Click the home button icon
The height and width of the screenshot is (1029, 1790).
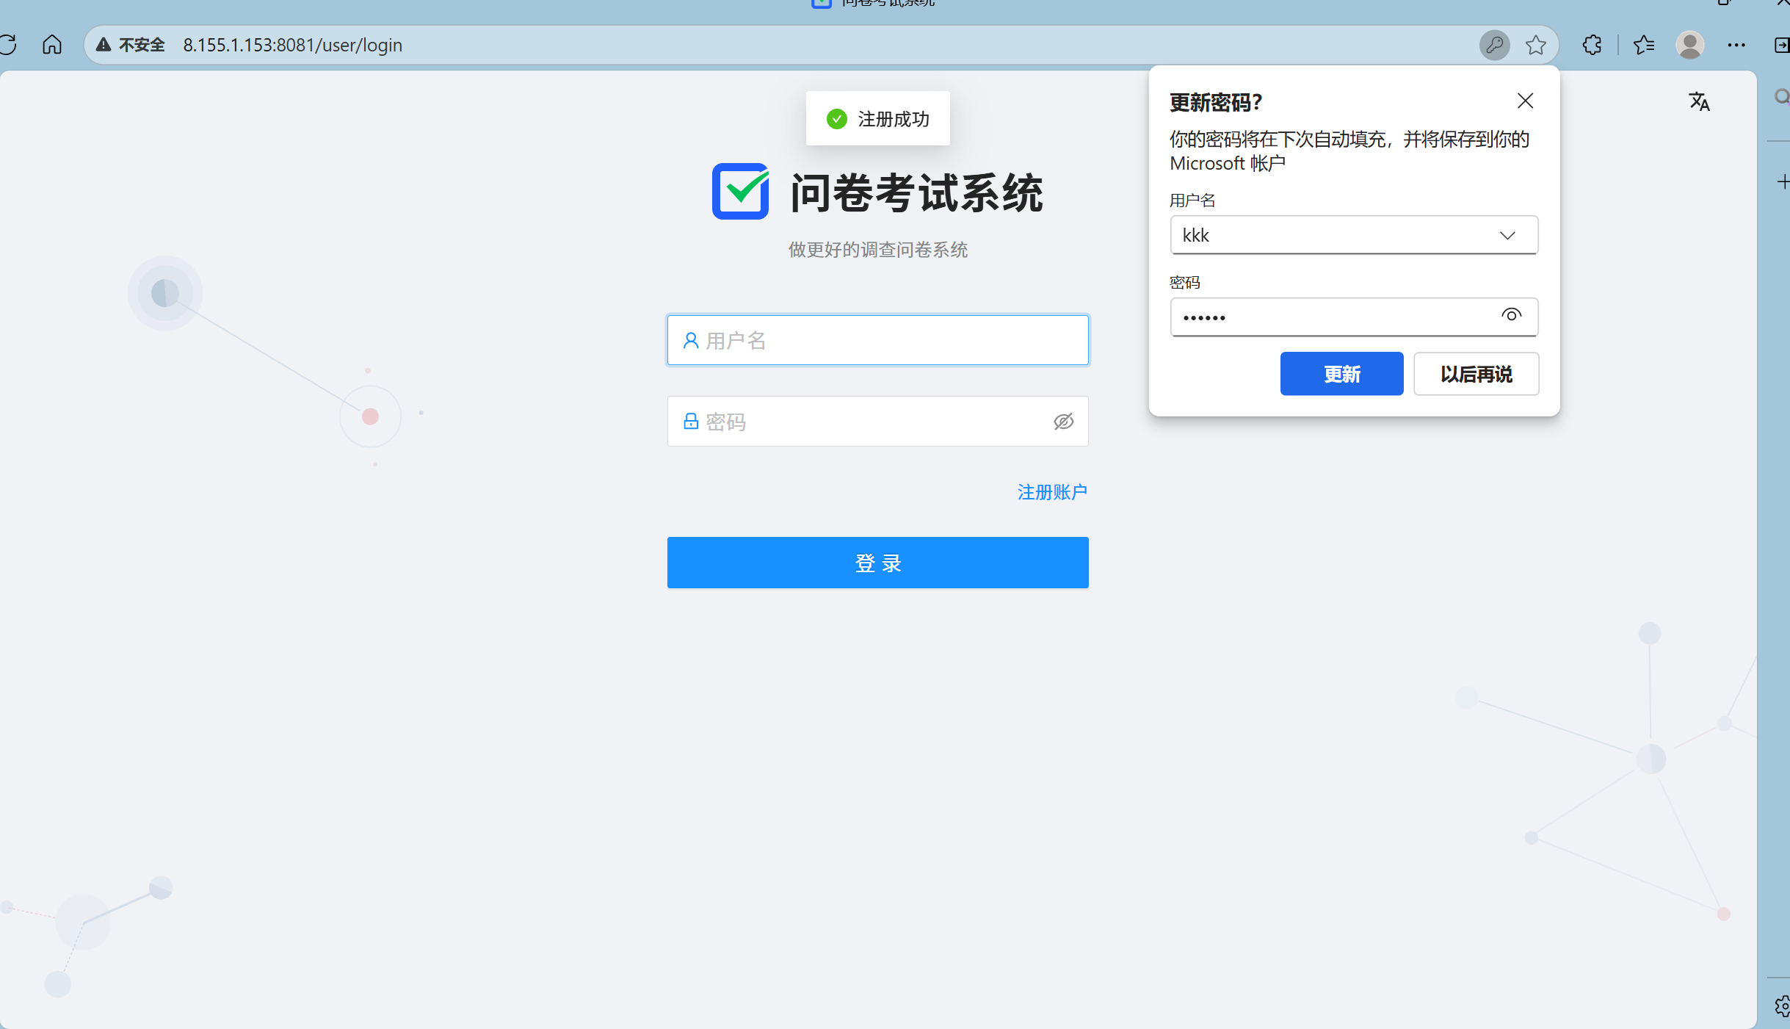52,45
